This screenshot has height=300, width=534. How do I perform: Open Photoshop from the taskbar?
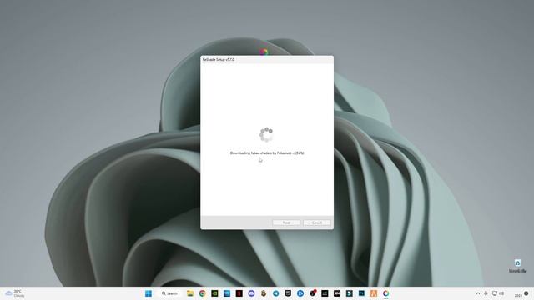pyautogui.click(x=361, y=293)
